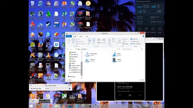Expand the chevron after Libraries in the path
193x108 pixels.
pos(87,49)
